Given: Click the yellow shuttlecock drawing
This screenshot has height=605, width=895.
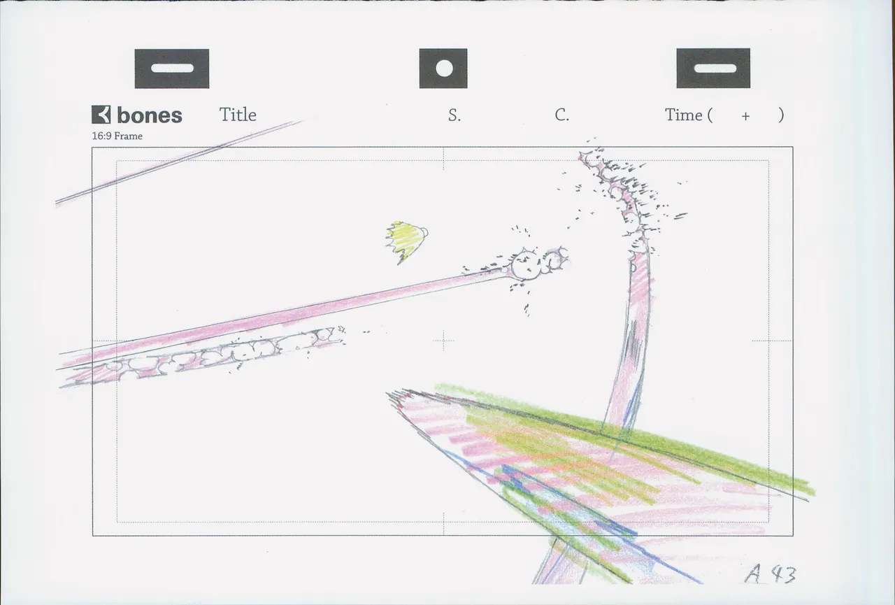Looking at the screenshot, I should tap(406, 241).
